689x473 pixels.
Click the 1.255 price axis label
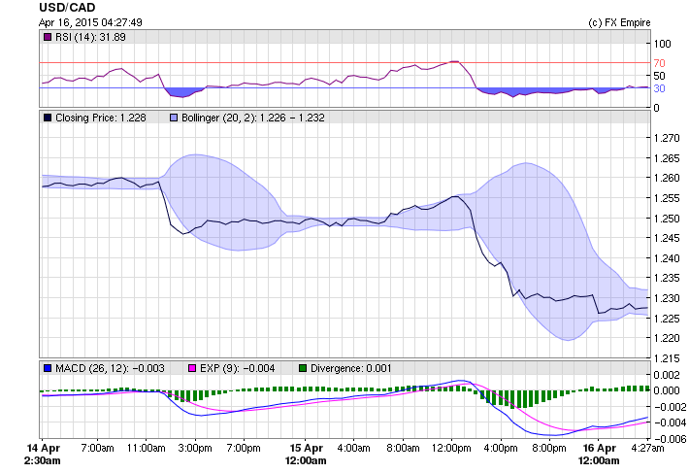coord(667,198)
